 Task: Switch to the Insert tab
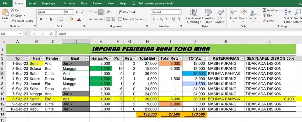tap(32, 3)
